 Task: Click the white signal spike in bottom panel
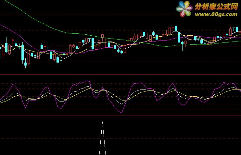(x=103, y=138)
